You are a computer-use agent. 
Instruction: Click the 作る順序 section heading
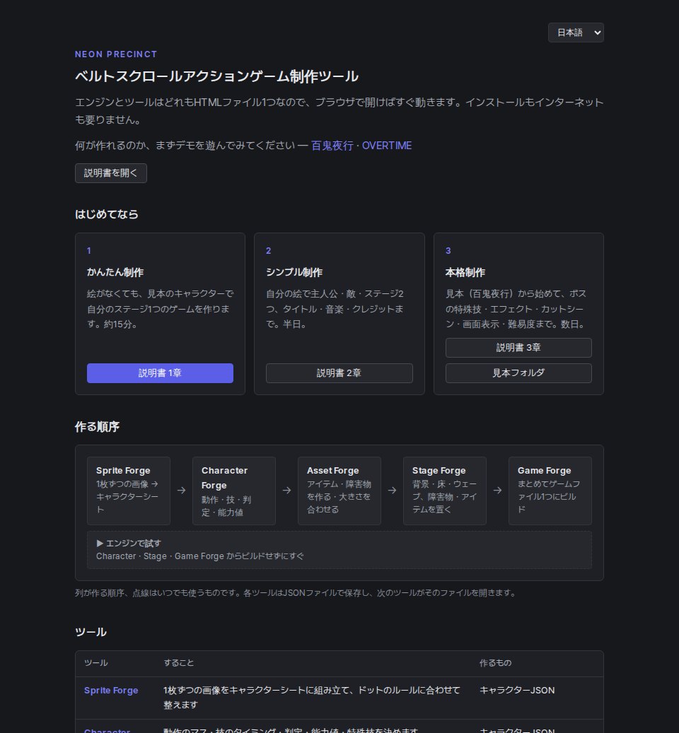tap(98, 427)
